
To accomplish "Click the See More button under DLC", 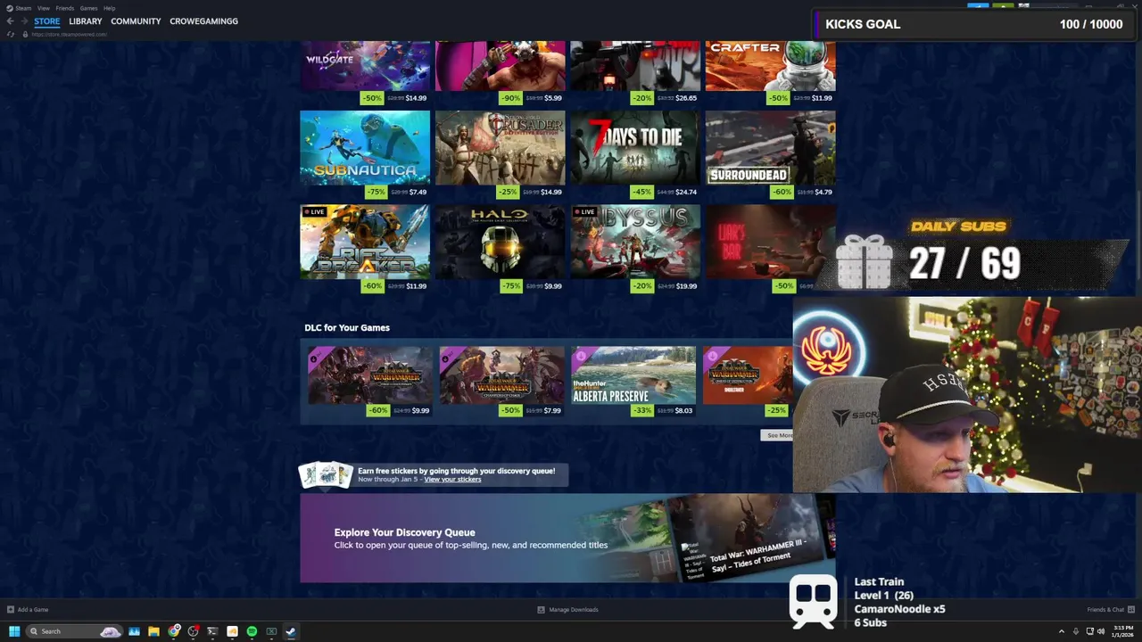I will pos(777,435).
